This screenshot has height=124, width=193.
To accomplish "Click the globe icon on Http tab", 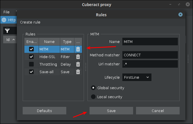I will [4, 20].
